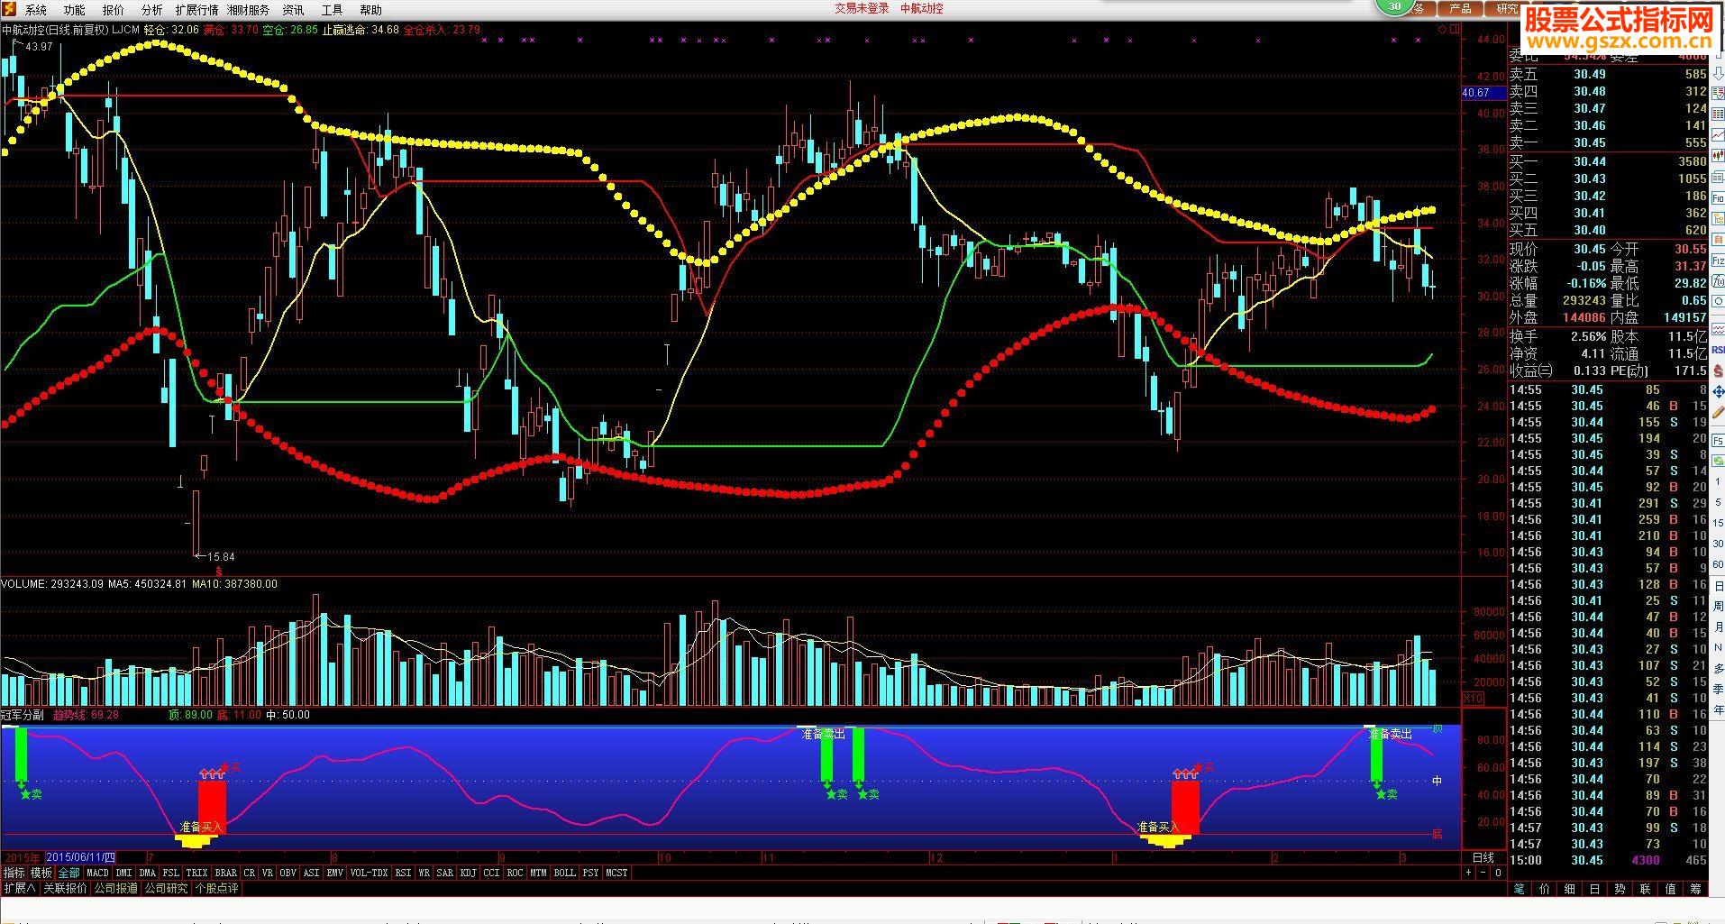Screen dimensions: 1725x924
Task: Click the 交易未登录 status link
Action: click(x=862, y=8)
